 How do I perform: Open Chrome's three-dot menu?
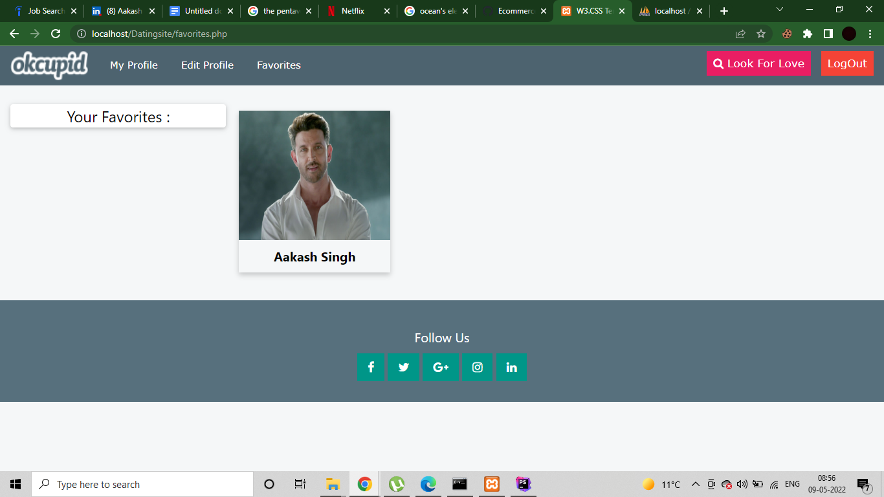coord(870,34)
